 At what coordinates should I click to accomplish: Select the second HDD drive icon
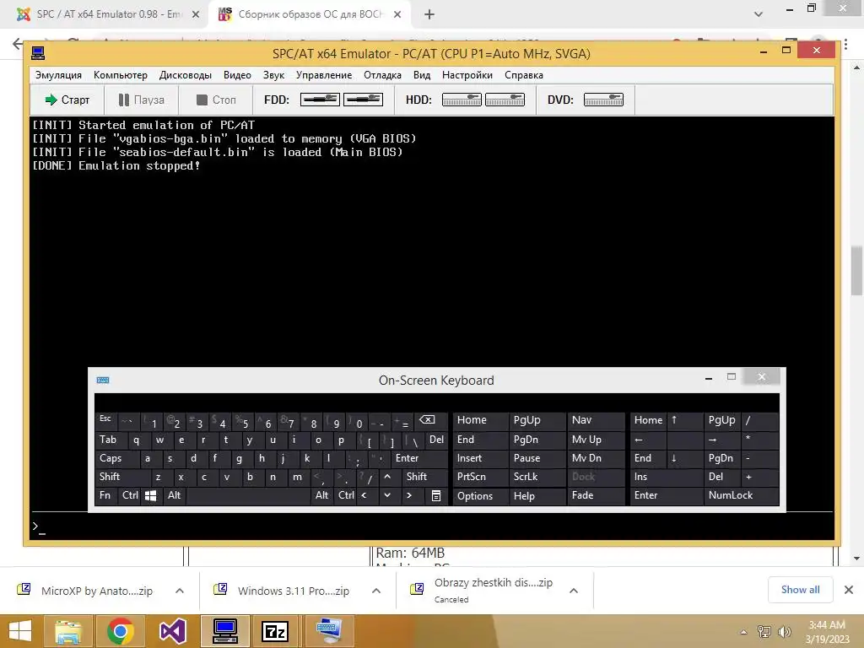point(505,100)
